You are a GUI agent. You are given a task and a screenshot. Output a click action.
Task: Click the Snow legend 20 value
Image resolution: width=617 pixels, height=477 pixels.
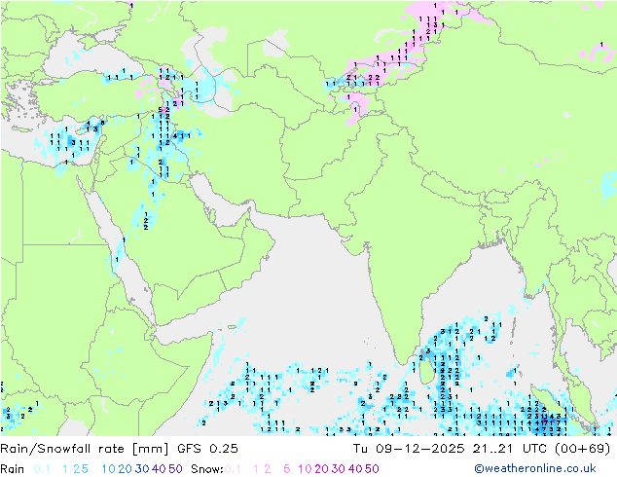[322, 469]
